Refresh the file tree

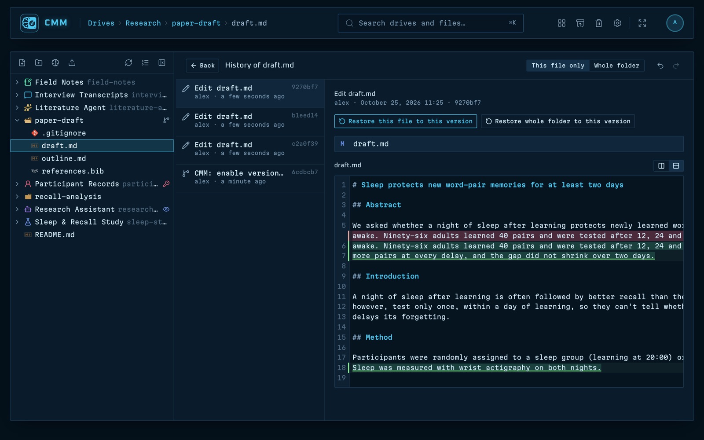[128, 63]
